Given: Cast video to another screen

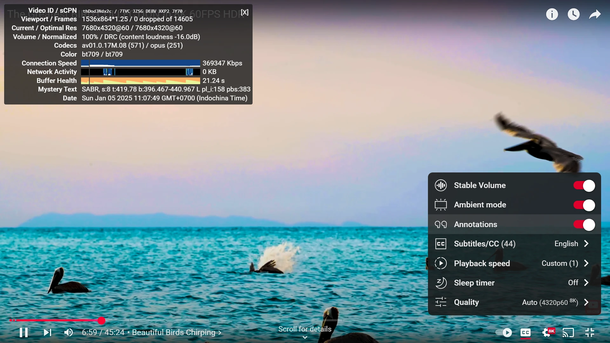Looking at the screenshot, I should [568, 333].
